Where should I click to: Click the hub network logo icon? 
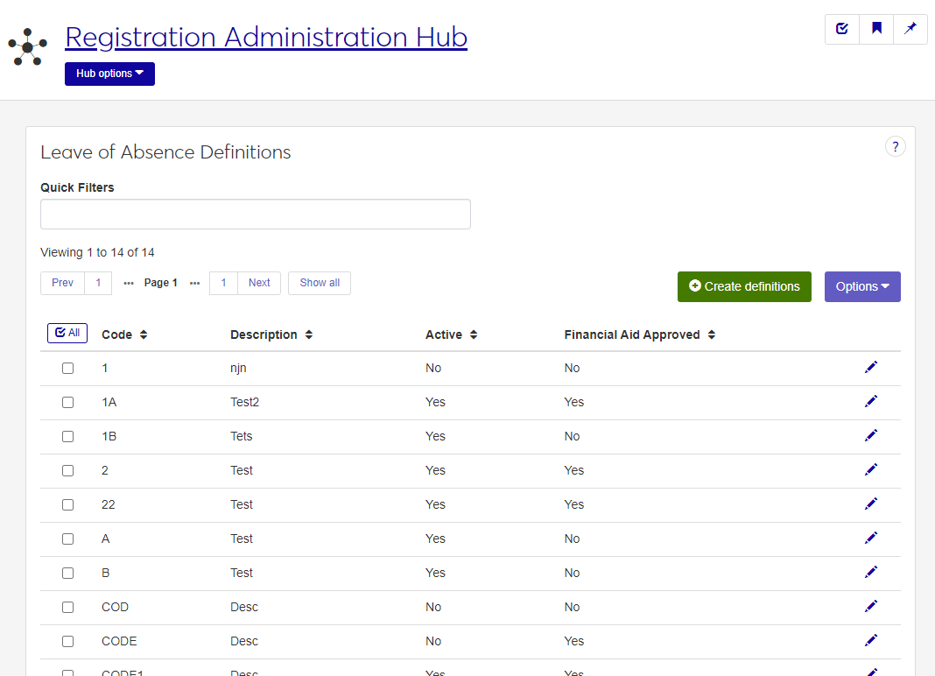coord(28,46)
